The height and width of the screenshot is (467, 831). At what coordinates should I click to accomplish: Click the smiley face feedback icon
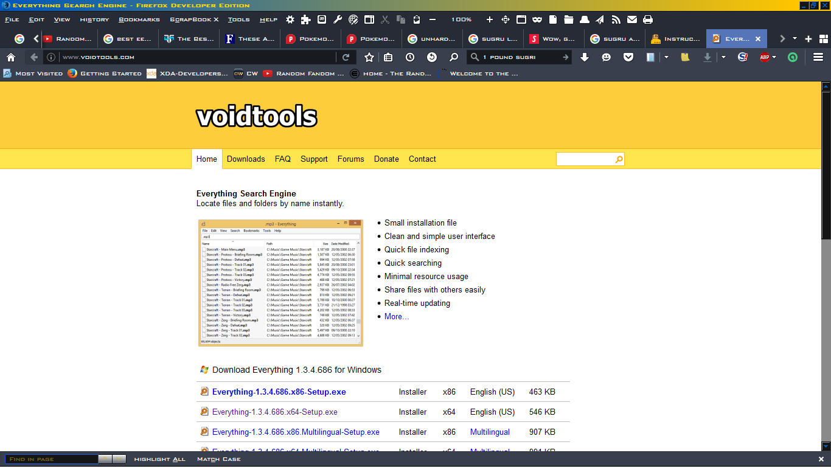607,57
